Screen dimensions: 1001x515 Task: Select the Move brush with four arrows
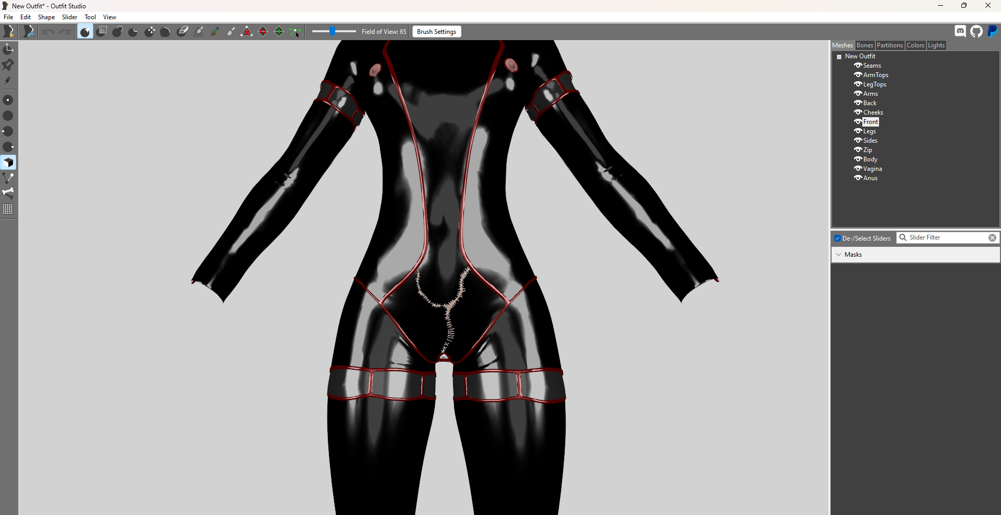point(150,32)
